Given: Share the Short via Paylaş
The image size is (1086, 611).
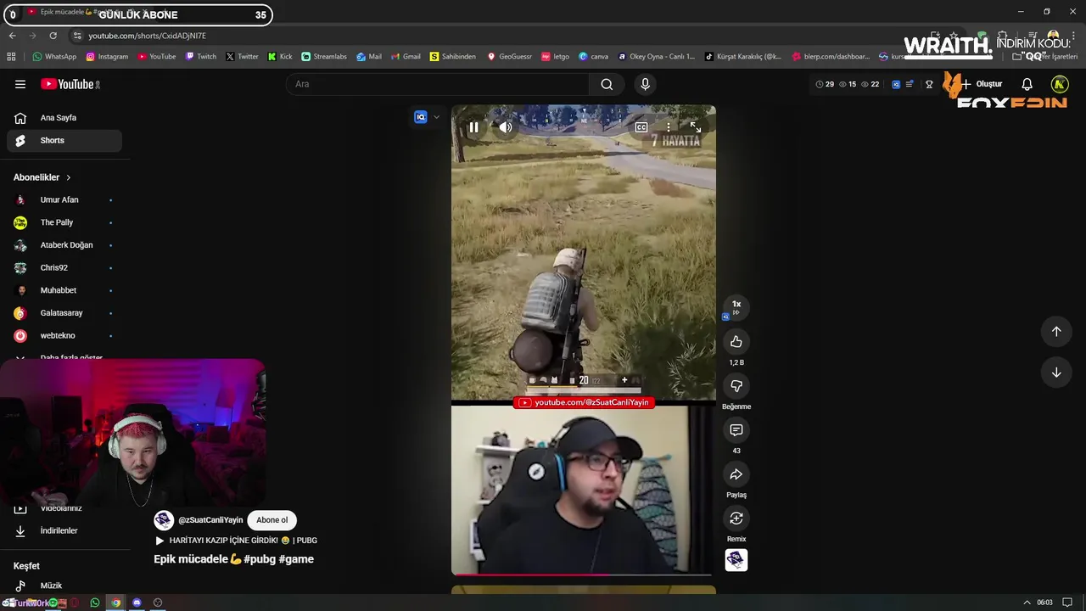Looking at the screenshot, I should point(736,474).
